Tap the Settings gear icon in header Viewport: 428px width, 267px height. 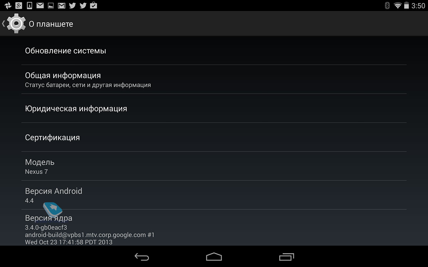click(16, 24)
